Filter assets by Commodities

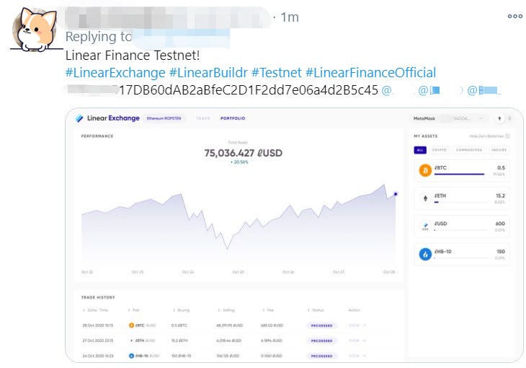coord(468,150)
